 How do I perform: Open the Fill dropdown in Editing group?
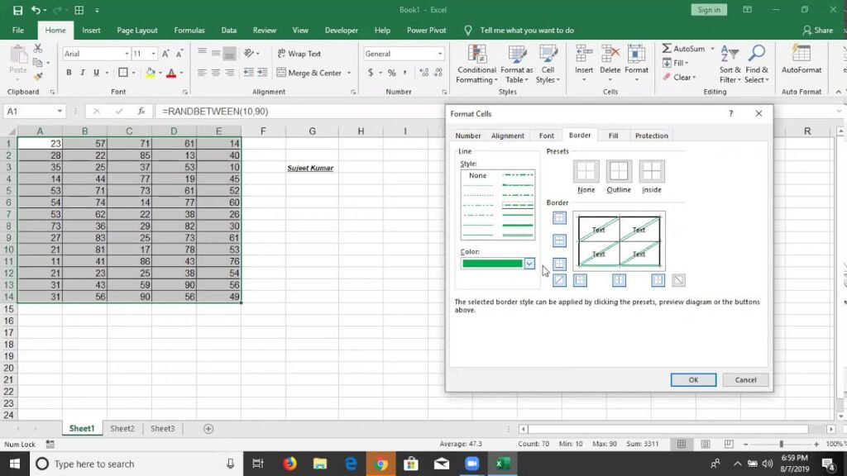676,63
